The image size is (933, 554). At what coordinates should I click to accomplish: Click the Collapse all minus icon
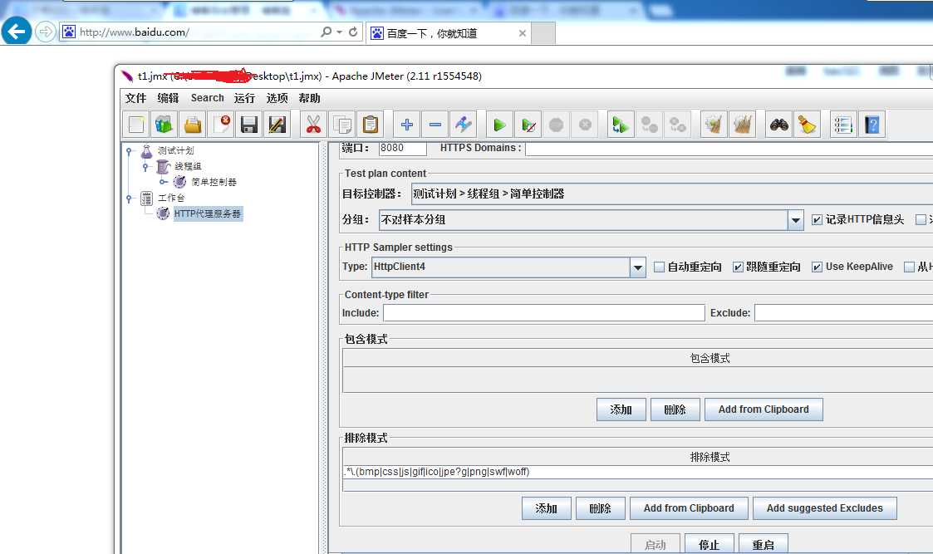[x=435, y=125]
